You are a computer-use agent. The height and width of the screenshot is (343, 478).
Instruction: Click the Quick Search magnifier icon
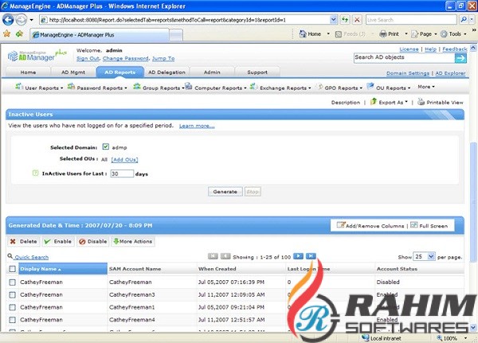[x=10, y=256]
